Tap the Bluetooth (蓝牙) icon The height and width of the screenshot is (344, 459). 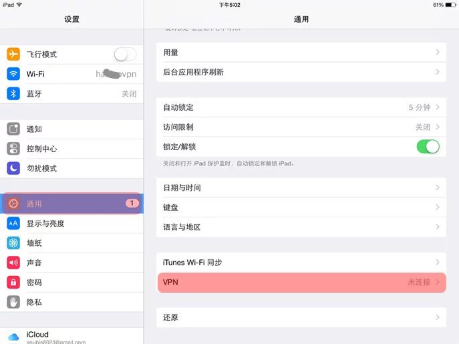click(x=13, y=94)
